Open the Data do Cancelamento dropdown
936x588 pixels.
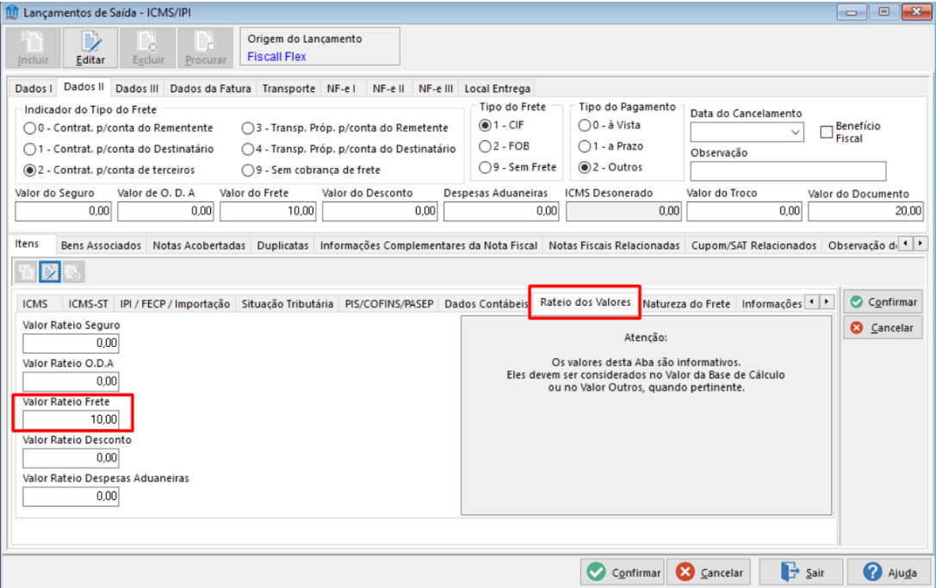pos(795,133)
